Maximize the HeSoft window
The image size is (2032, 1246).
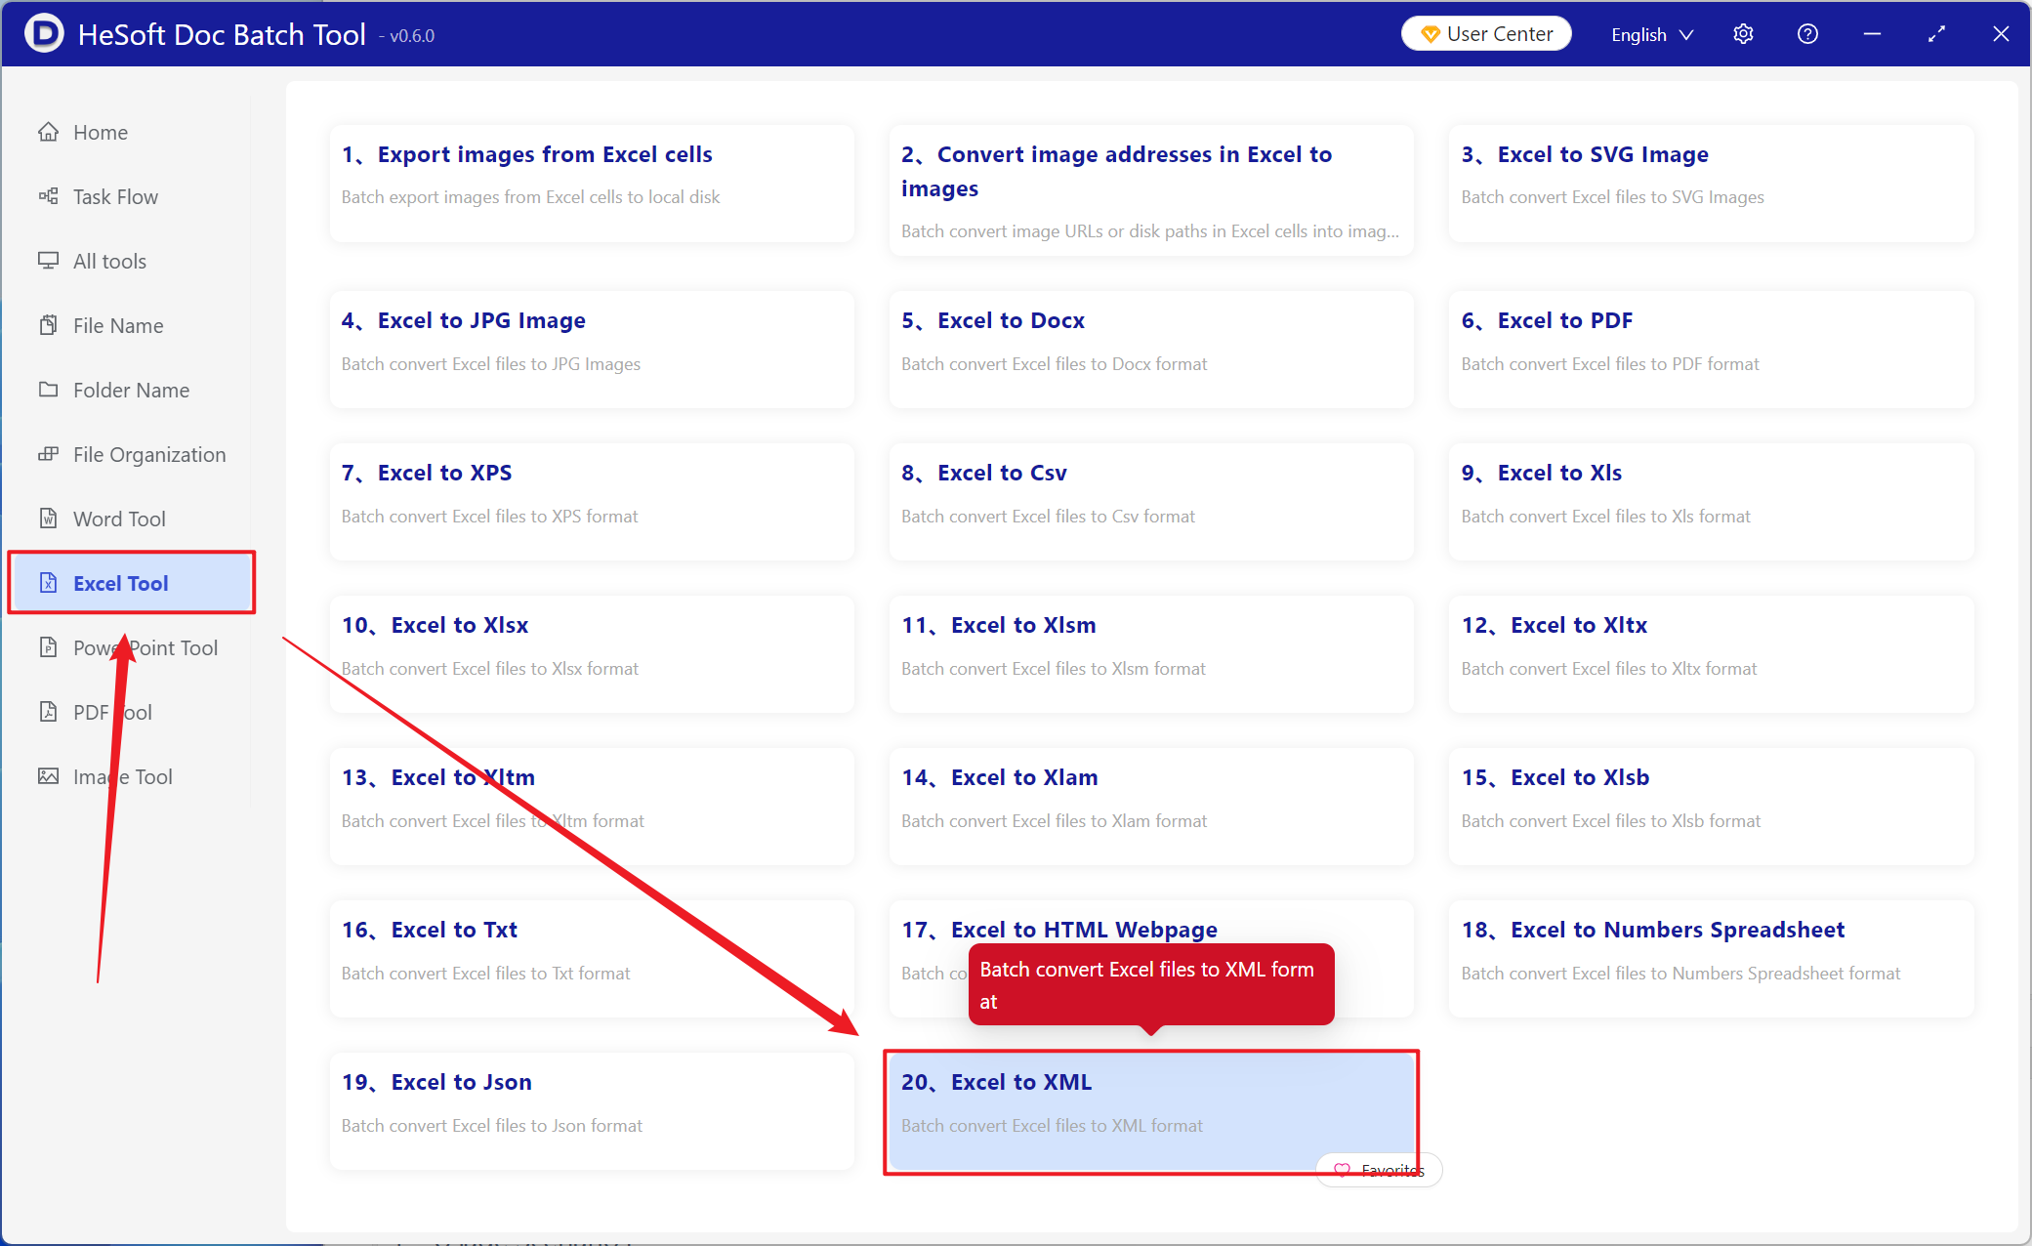coord(1936,34)
